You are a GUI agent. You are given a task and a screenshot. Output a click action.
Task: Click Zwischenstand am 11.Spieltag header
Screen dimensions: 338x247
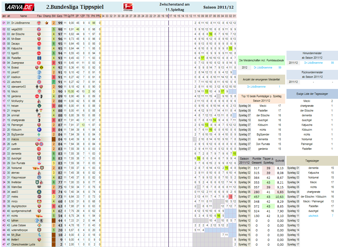pyautogui.click(x=174, y=7)
